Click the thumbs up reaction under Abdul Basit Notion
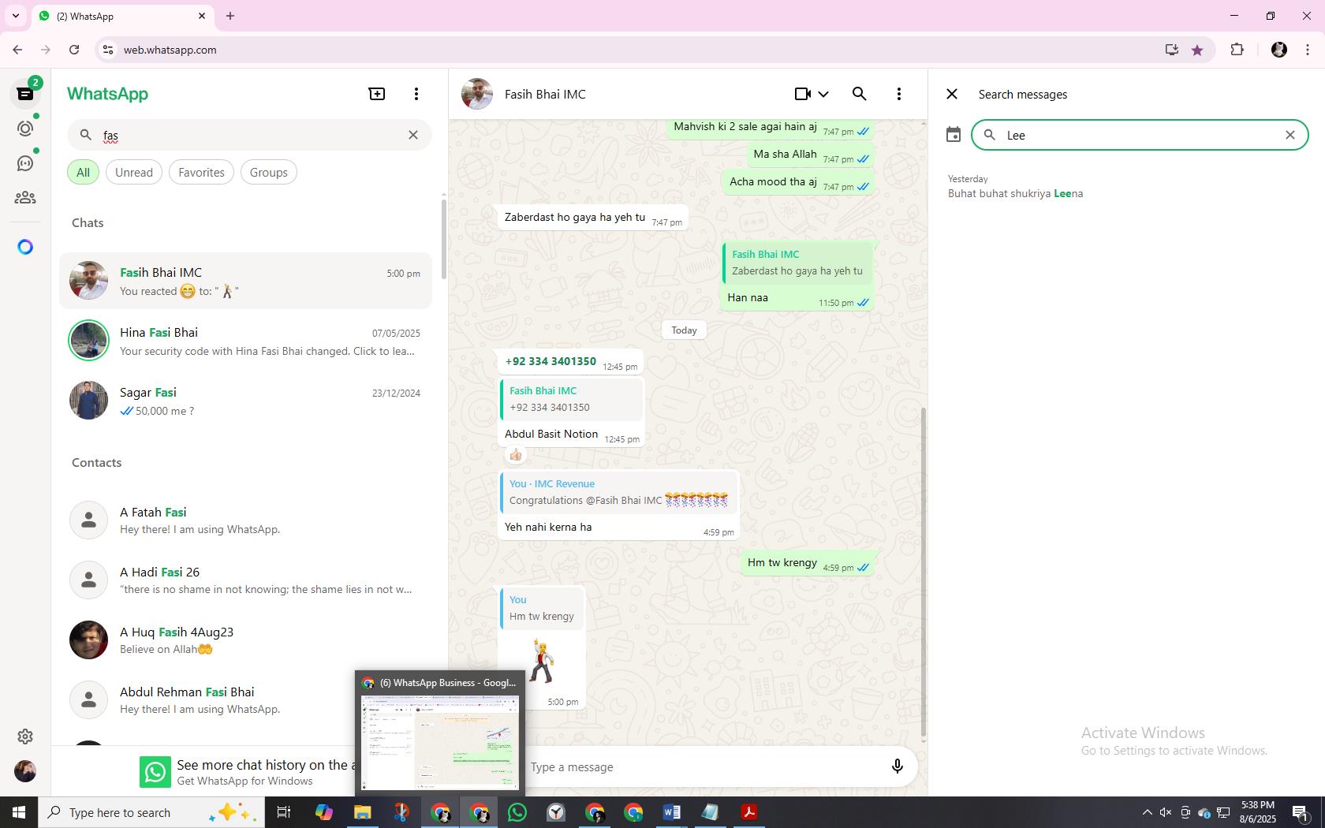Screen dimensions: 1325x828 516,455
